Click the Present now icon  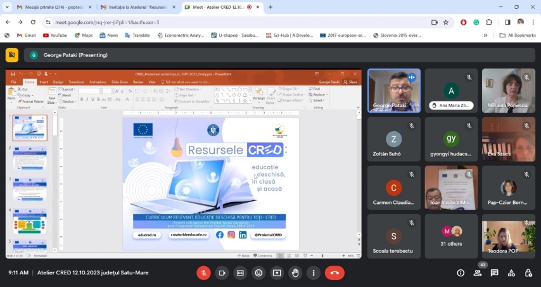pyautogui.click(x=277, y=272)
